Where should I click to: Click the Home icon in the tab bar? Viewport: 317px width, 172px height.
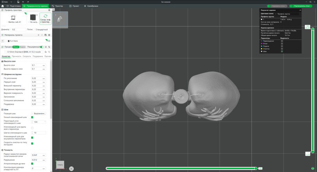pos(2,6)
